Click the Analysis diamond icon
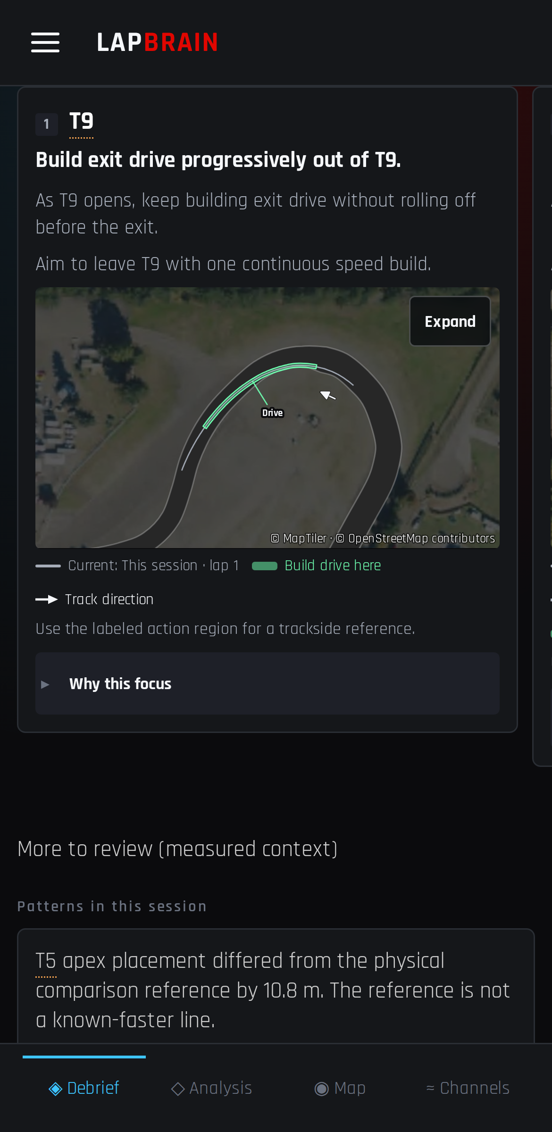This screenshot has width=552, height=1132. coord(178,1089)
